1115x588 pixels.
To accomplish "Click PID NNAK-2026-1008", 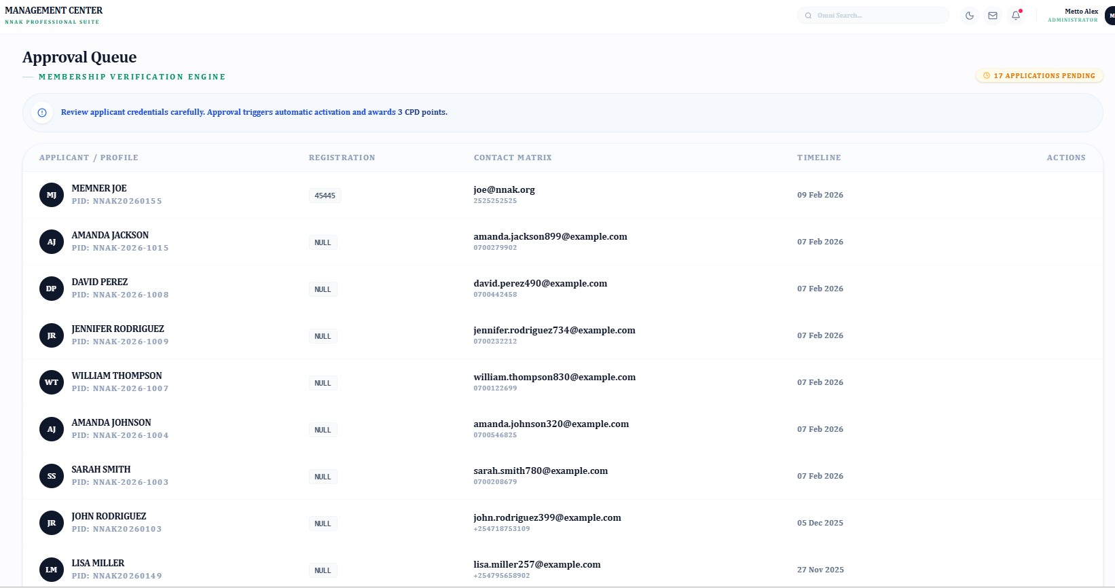I will coord(120,295).
